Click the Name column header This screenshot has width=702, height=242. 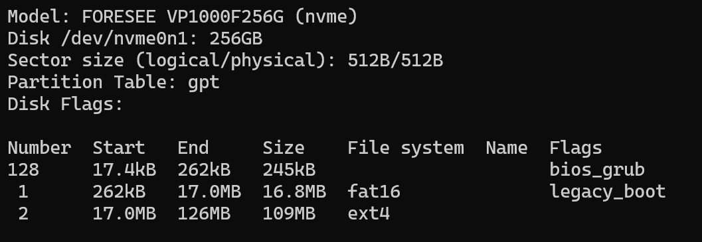506,148
